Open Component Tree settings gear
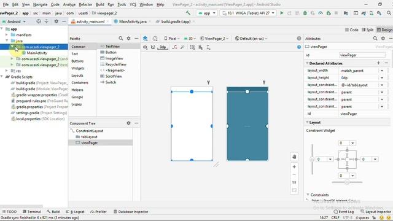Image resolution: width=393 pixels, height=221 pixels. pos(128,123)
